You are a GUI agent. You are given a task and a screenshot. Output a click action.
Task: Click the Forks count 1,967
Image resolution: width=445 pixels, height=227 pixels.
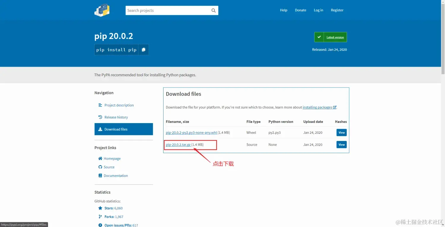click(x=119, y=217)
